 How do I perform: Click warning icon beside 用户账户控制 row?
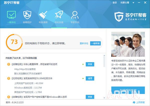8,97
